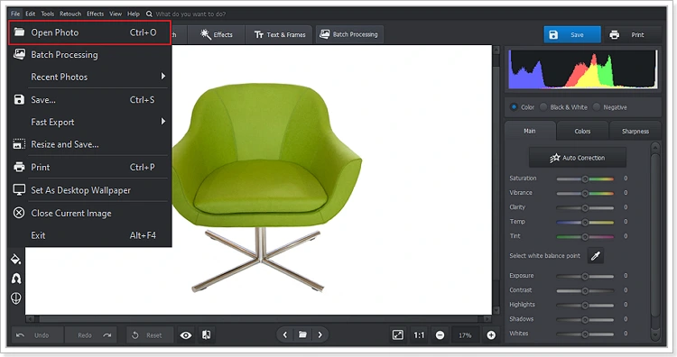Select the portrait silhouette tool in left sidebar
Image resolution: width=677 pixels, height=357 pixels.
click(x=16, y=279)
